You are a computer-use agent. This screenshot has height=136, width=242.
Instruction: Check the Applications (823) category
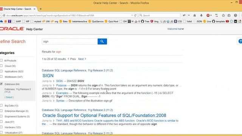coord(1,71)
